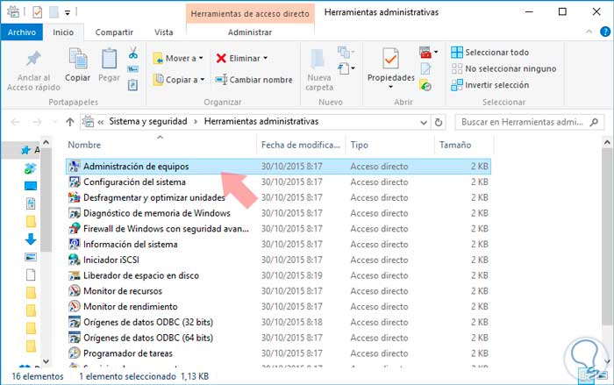Open the Abrir dropdown in ribbon
This screenshot has width=614, height=385.
[x=436, y=52]
